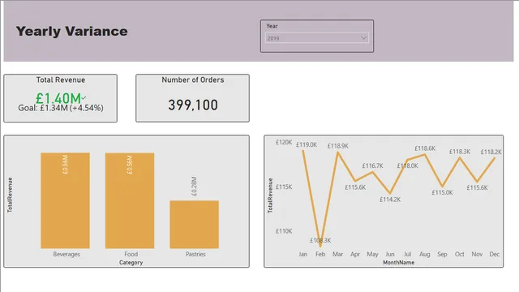The width and height of the screenshot is (519, 292).
Task: Click the MonthName axis title
Action: click(398, 263)
